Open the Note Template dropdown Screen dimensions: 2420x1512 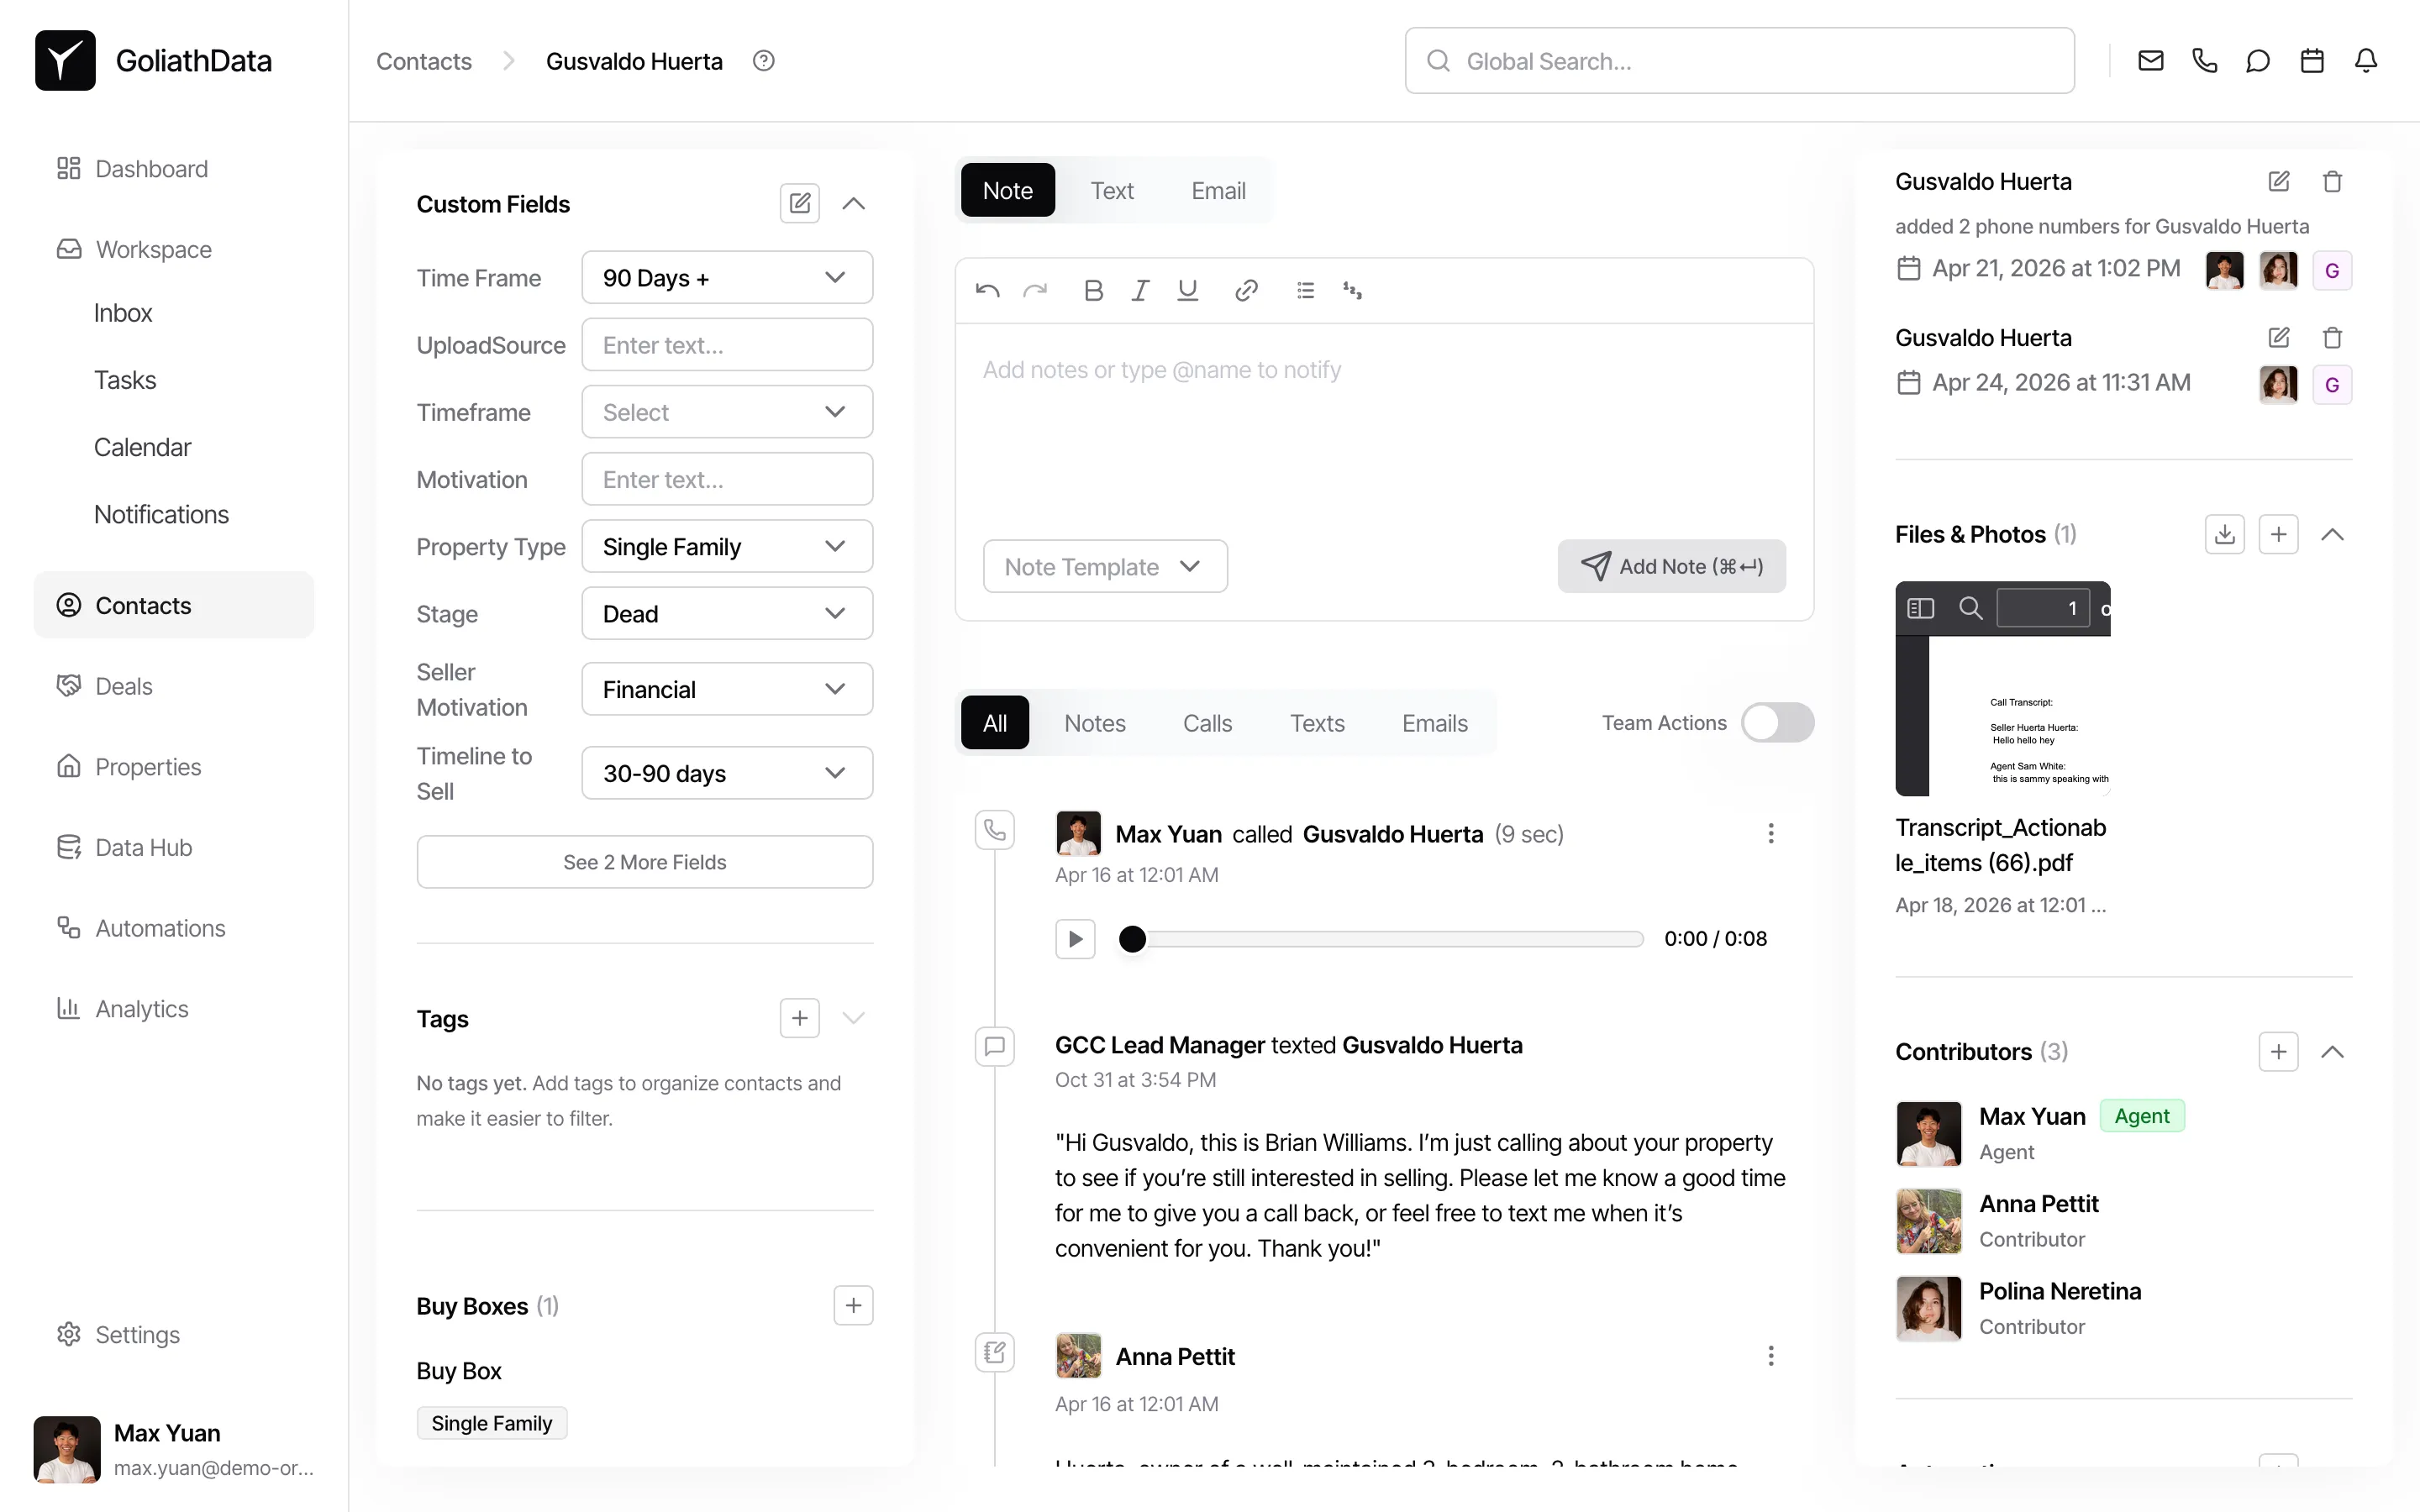[1104, 567]
